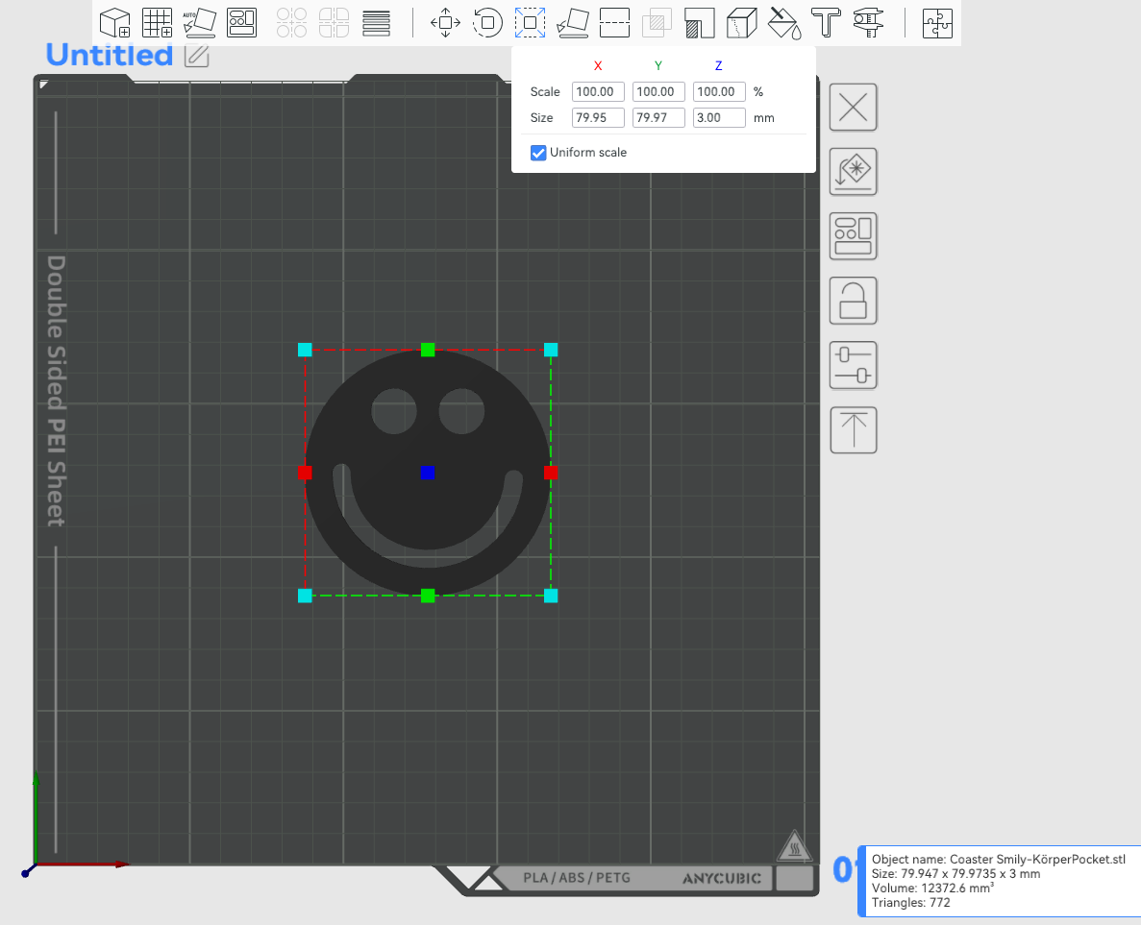Activate the Move tool
1141x925 pixels.
coord(445,22)
